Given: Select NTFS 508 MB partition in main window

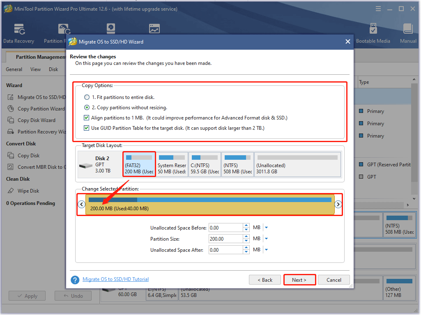Looking at the screenshot, I should (400, 225).
